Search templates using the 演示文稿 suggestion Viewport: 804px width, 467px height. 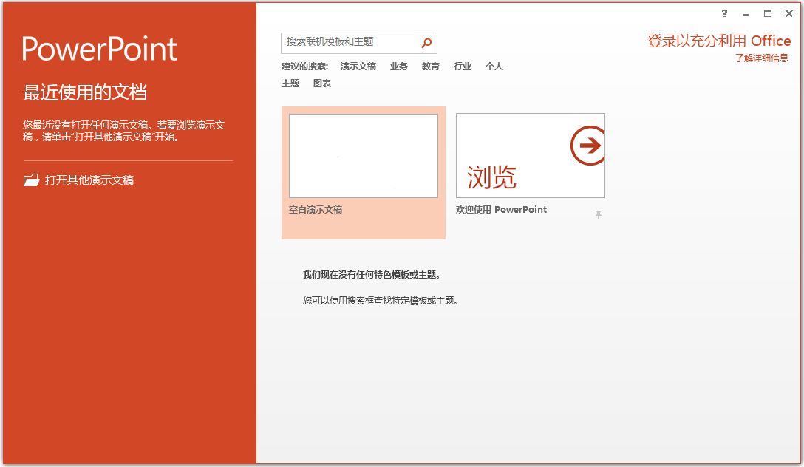(x=358, y=66)
